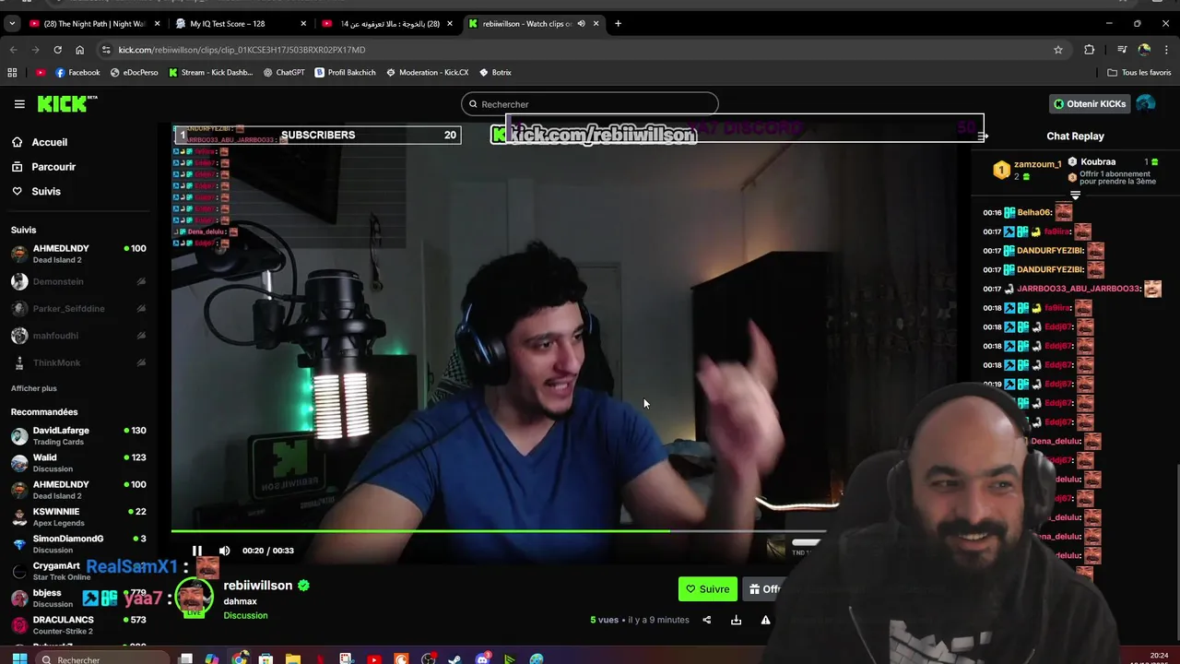Screen dimensions: 1180x664
Task: Open Moderation - Kick.CX bookmark
Action: [427, 72]
